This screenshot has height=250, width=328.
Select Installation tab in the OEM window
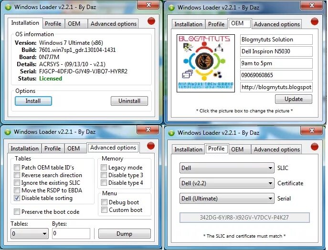click(188, 24)
